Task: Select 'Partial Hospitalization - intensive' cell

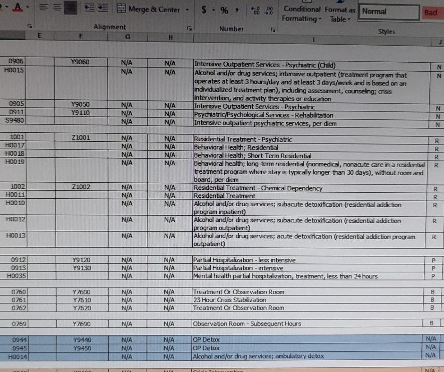Action: click(x=308, y=268)
